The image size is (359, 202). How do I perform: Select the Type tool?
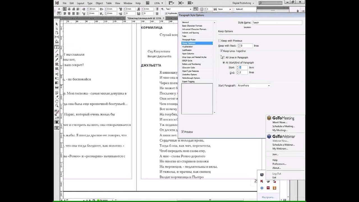[x=57, y=47]
